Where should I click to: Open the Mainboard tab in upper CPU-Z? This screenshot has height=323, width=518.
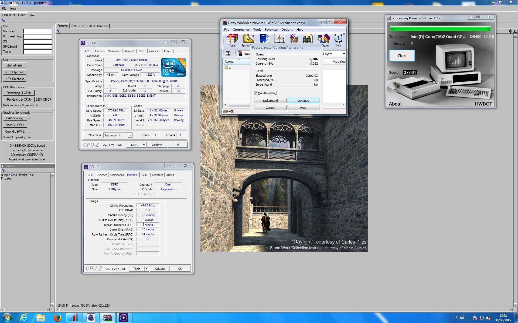pyautogui.click(x=114, y=51)
